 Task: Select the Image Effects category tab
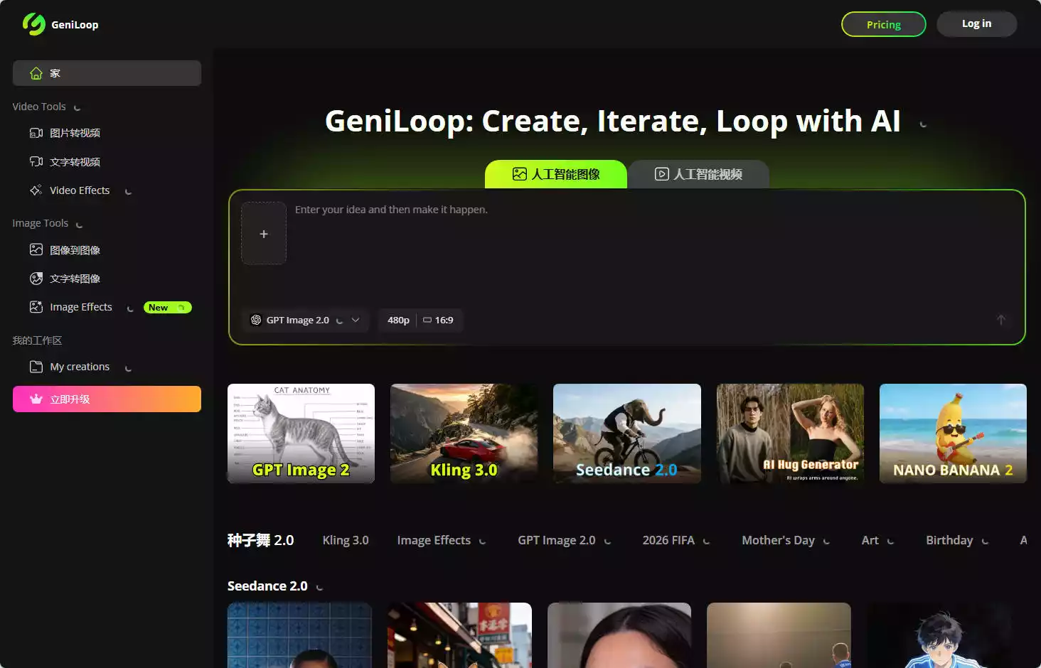click(434, 540)
